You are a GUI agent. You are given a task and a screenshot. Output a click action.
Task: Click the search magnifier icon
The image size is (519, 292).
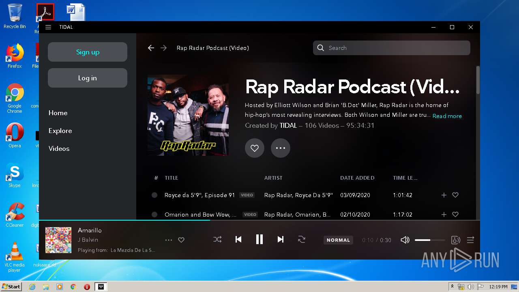point(321,48)
